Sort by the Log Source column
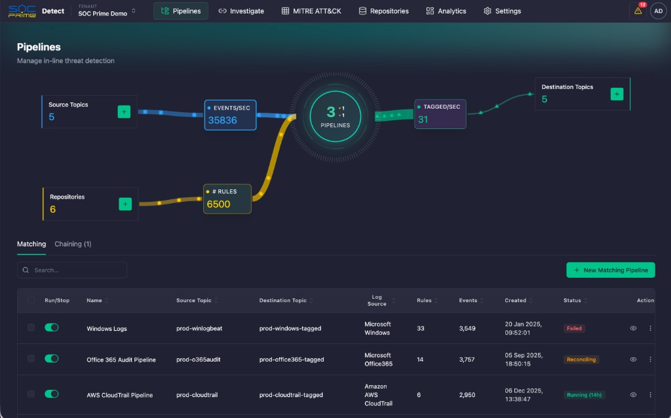Image resolution: width=671 pixels, height=418 pixels. pyautogui.click(x=380, y=300)
